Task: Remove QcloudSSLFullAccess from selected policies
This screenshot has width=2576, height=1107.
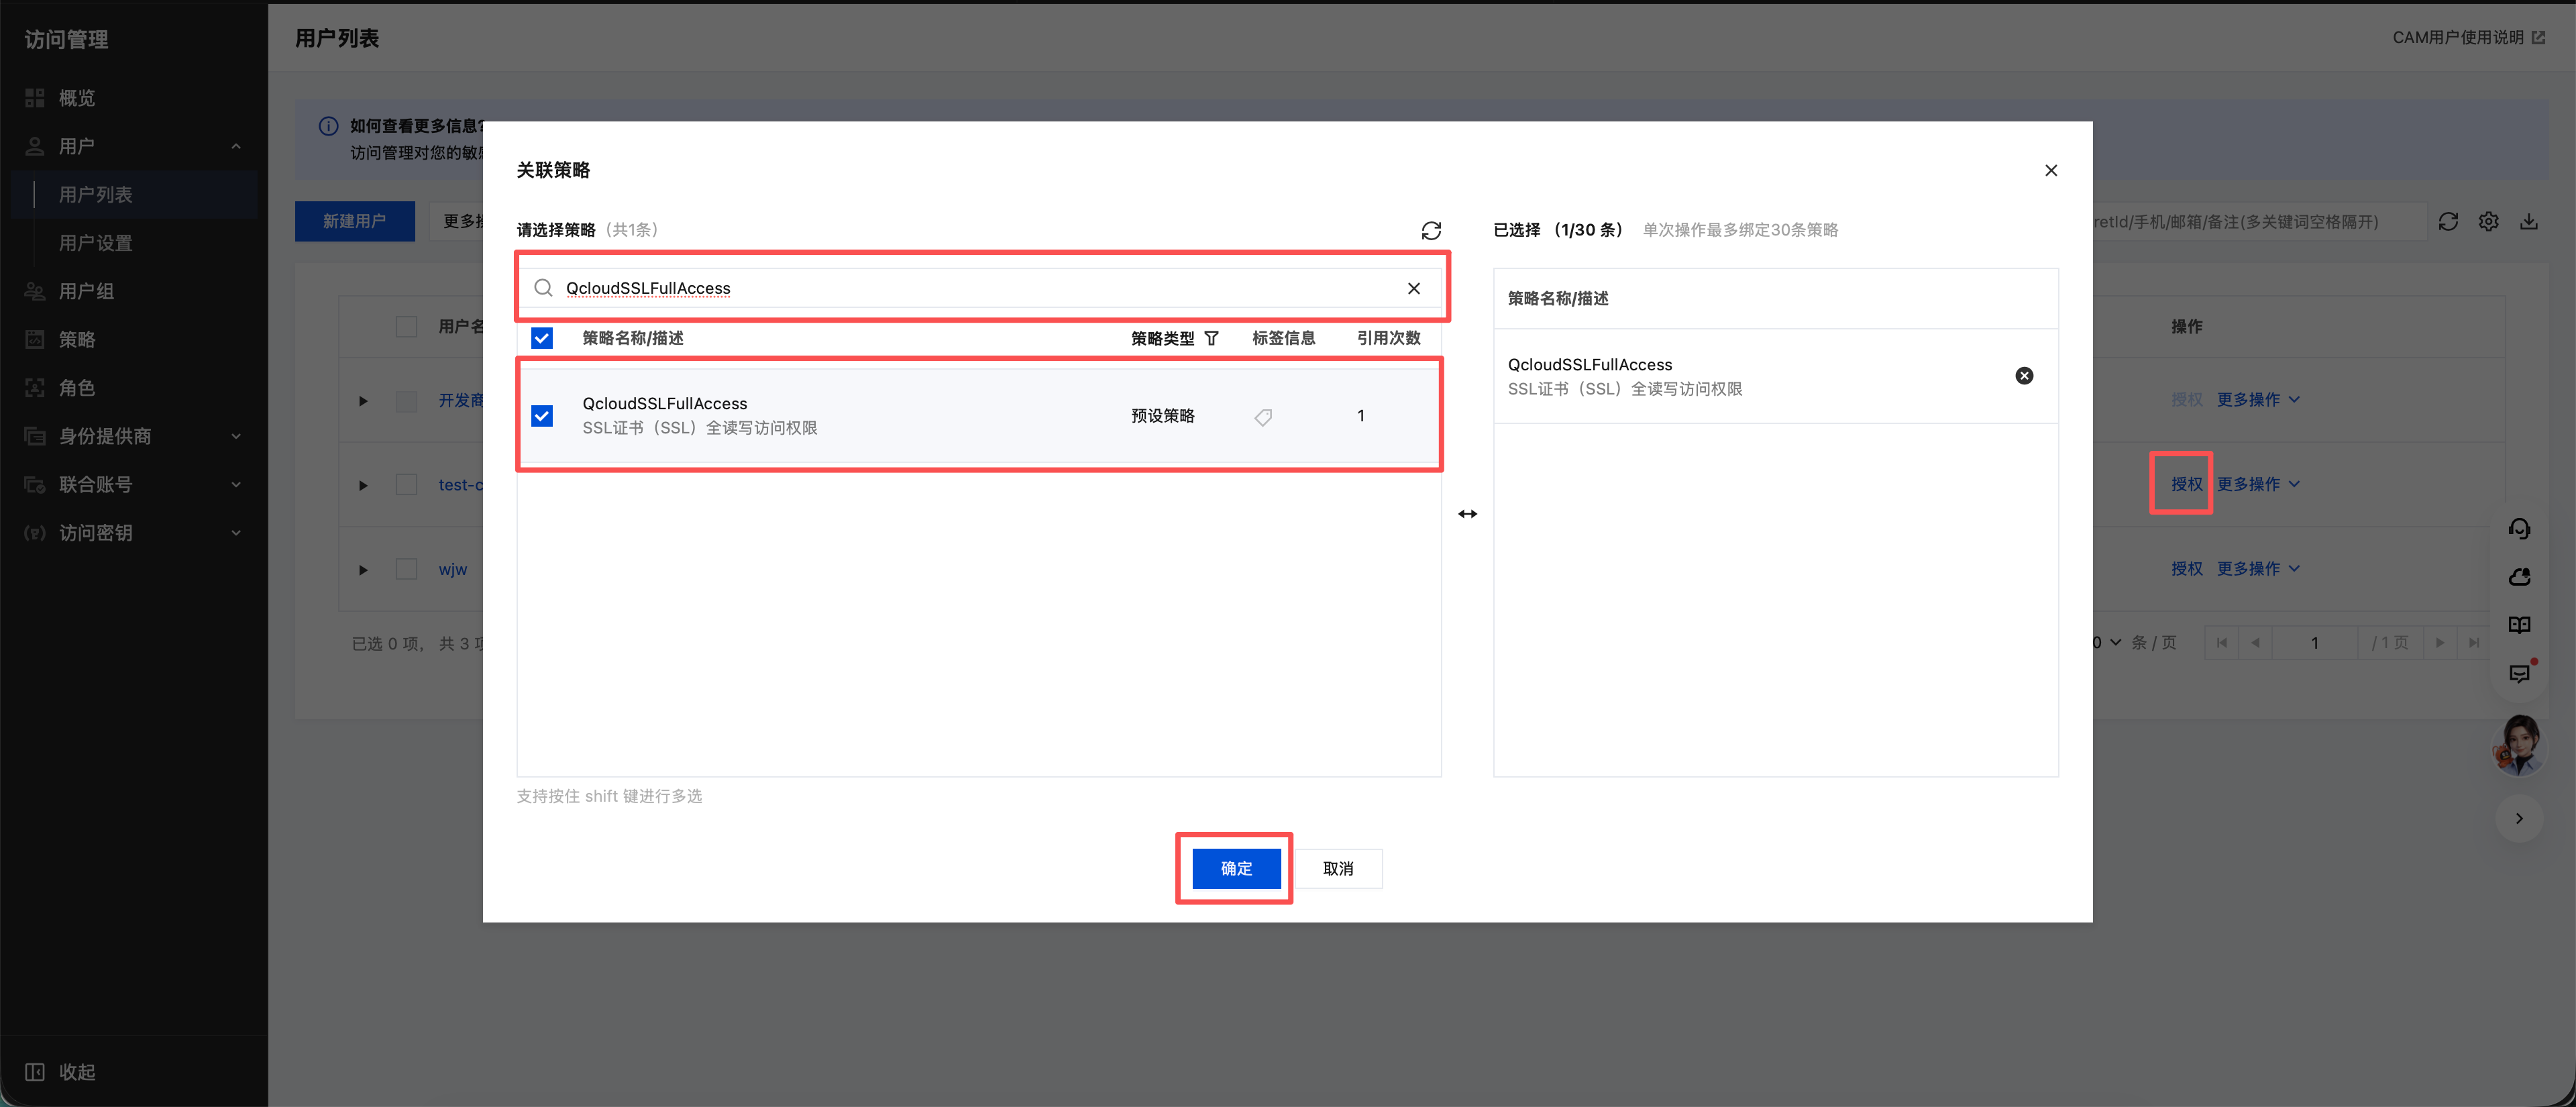Action: click(2024, 376)
